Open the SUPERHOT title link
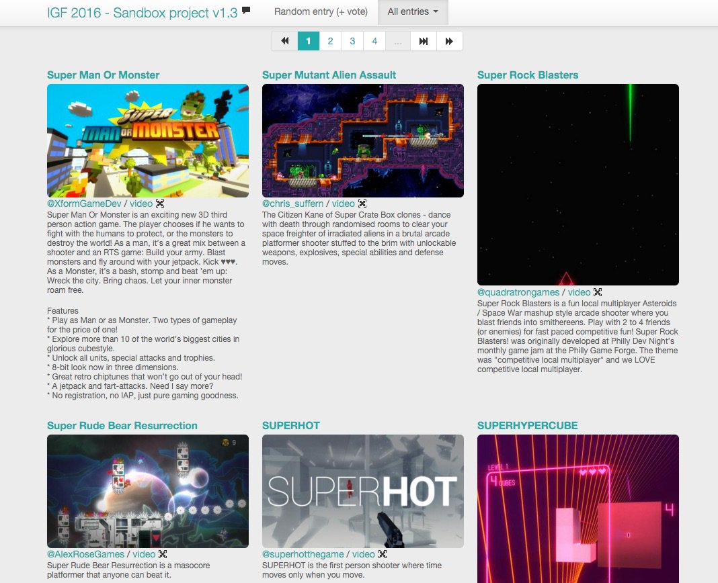 [291, 426]
